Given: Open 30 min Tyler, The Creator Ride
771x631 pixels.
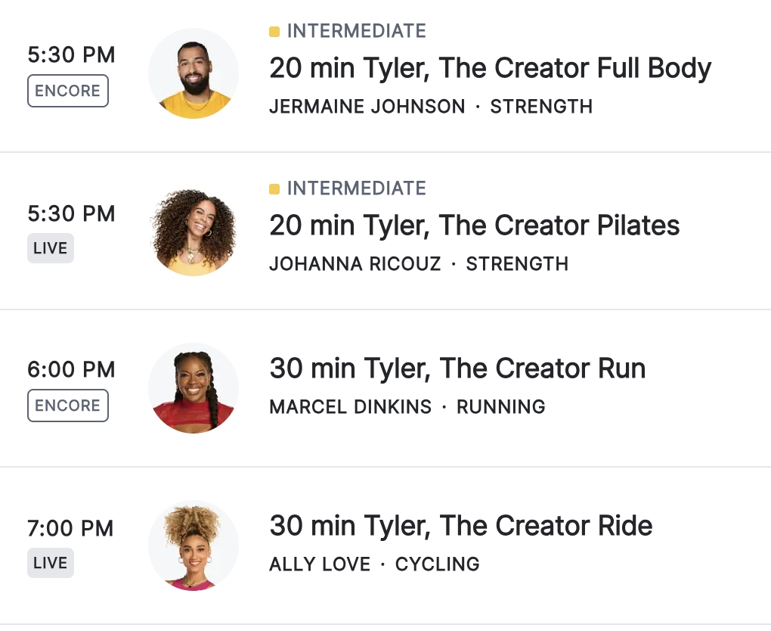Looking at the screenshot, I should coord(460,526).
